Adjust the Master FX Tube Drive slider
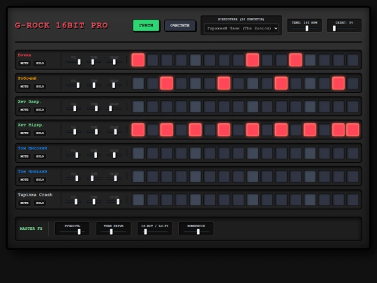This screenshot has width=377, height=283. coord(114,232)
